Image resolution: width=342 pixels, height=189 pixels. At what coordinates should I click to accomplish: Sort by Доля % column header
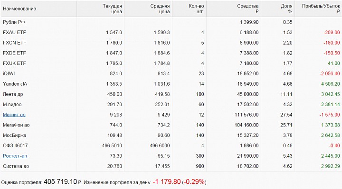click(x=286, y=9)
